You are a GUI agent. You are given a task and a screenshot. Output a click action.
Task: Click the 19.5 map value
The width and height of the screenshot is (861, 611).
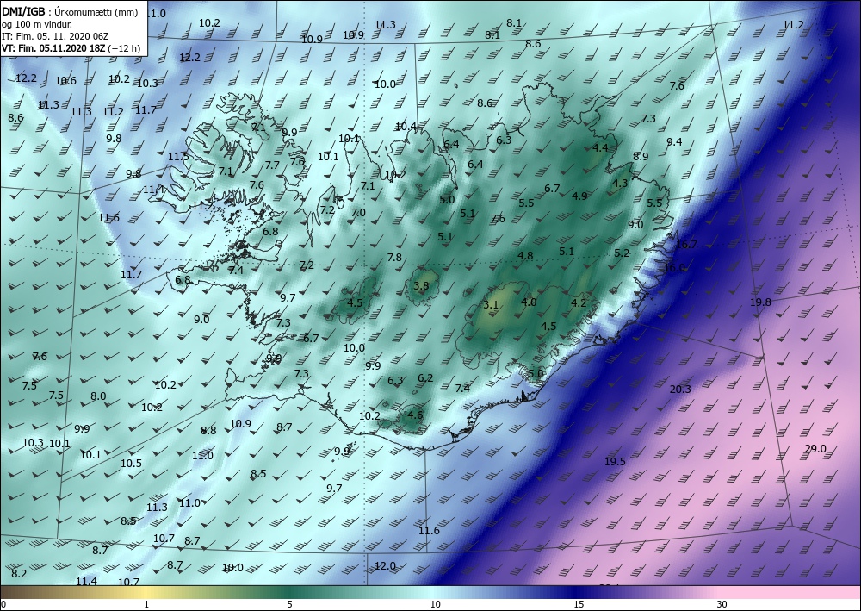tap(615, 462)
